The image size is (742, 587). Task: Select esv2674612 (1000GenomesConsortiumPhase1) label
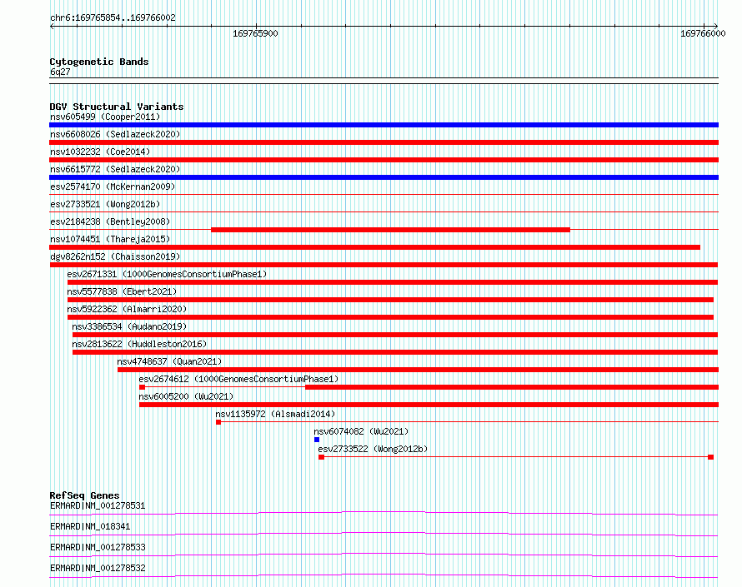(238, 379)
